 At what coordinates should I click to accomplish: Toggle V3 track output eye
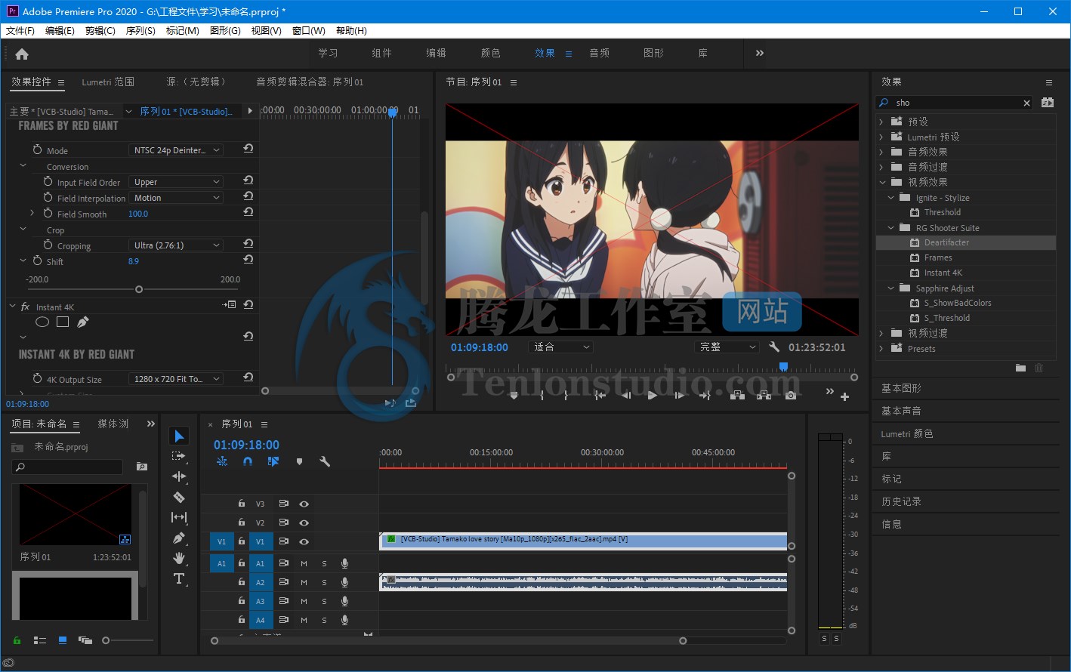point(304,504)
